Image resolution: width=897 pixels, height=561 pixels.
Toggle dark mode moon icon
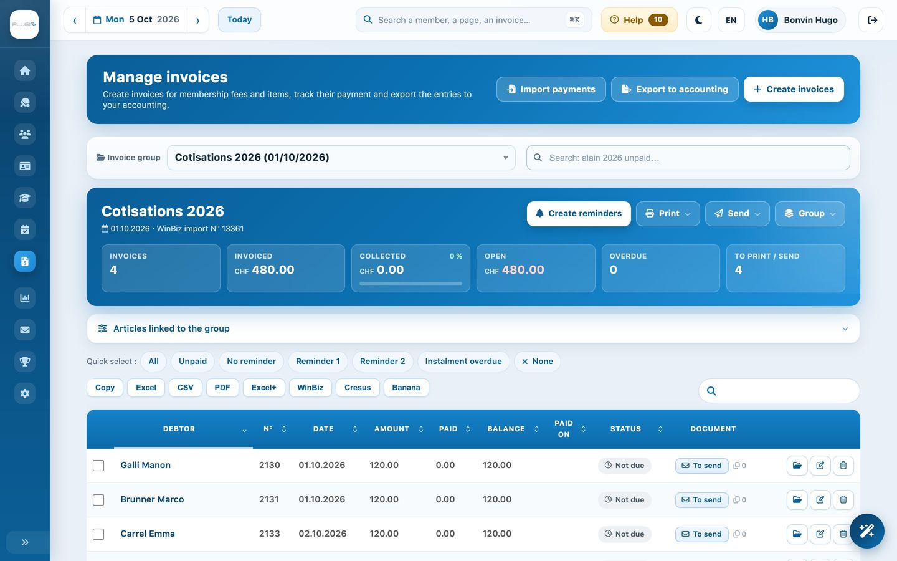pos(699,20)
